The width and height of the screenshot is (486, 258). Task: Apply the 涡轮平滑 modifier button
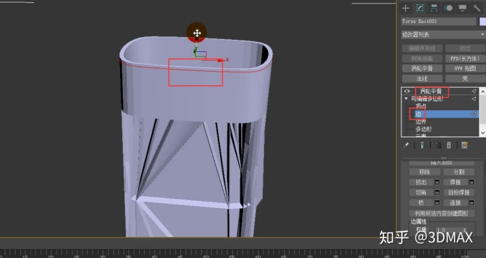point(422,68)
